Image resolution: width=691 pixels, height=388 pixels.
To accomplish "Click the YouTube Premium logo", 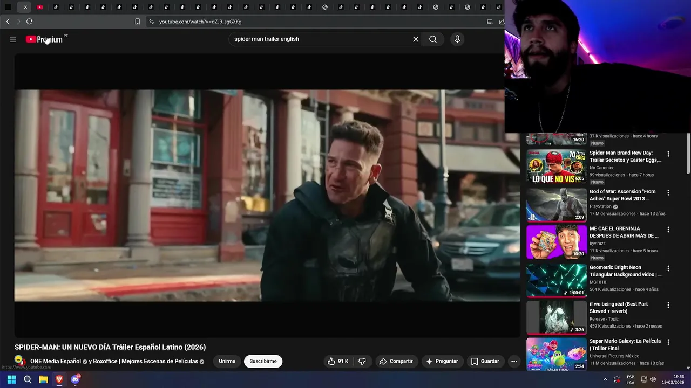I will (x=44, y=39).
